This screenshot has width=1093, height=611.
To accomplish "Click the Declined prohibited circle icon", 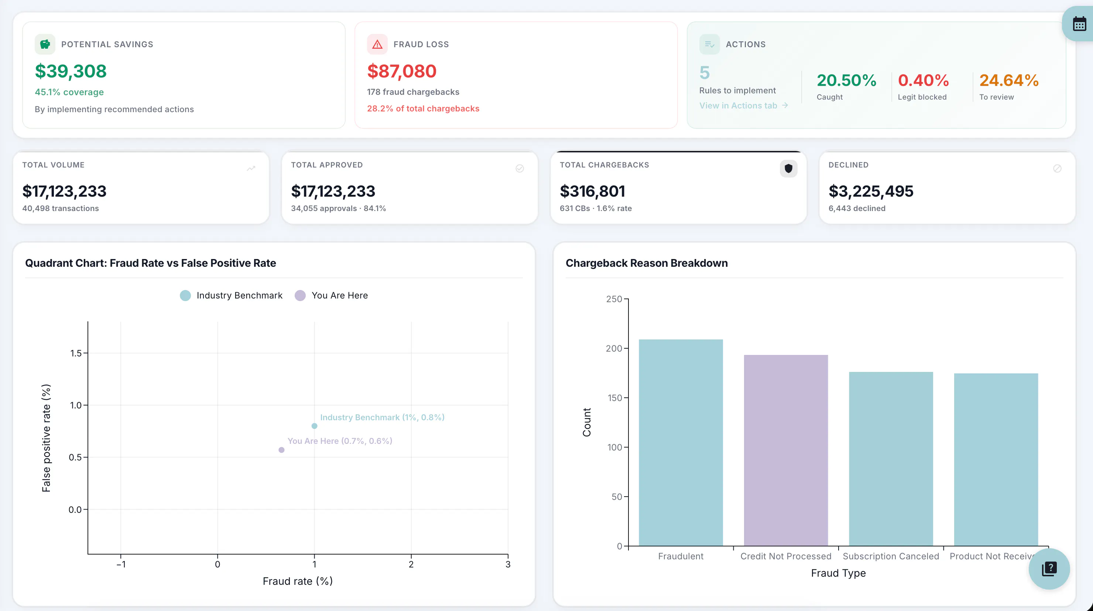I will pos(1057,168).
